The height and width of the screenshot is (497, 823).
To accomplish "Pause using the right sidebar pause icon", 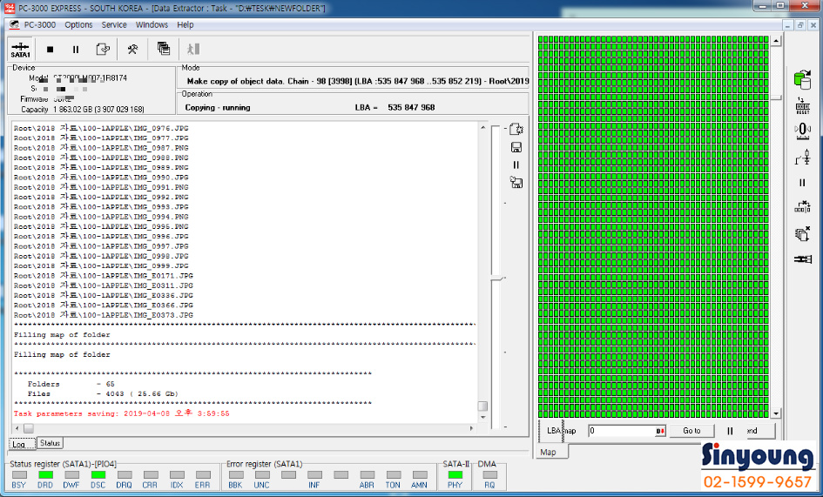I will pyautogui.click(x=802, y=183).
